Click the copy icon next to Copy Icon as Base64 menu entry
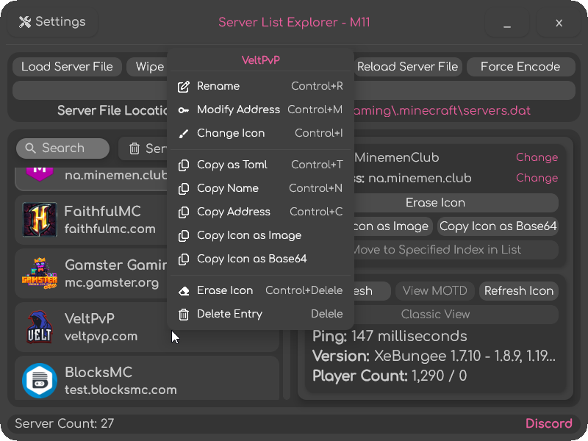The height and width of the screenshot is (441, 588). pyautogui.click(x=183, y=259)
